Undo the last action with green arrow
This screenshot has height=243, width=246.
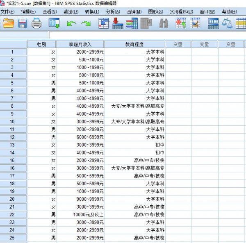coord(71,23)
